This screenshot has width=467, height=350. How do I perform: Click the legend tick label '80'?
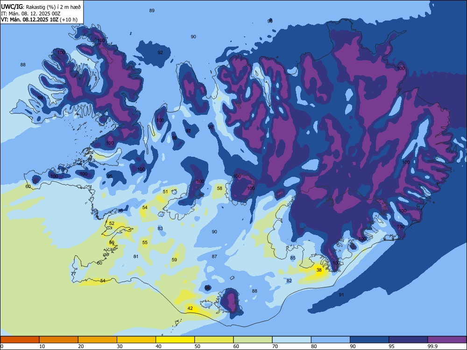(x=314, y=346)
